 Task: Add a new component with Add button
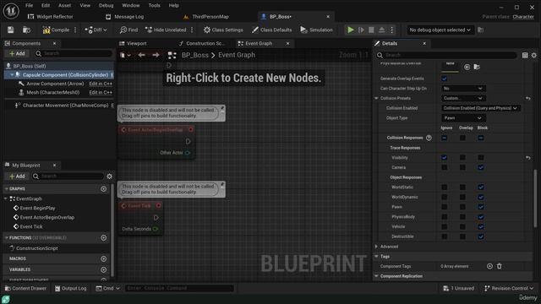(x=17, y=53)
